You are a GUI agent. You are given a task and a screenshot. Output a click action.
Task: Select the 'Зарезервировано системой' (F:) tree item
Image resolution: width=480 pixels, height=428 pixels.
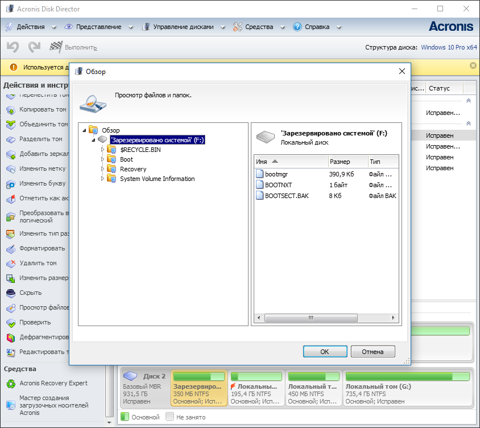[x=158, y=140]
